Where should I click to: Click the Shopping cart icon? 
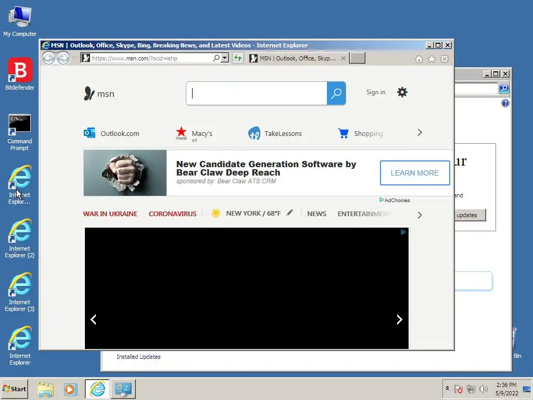[x=344, y=133]
